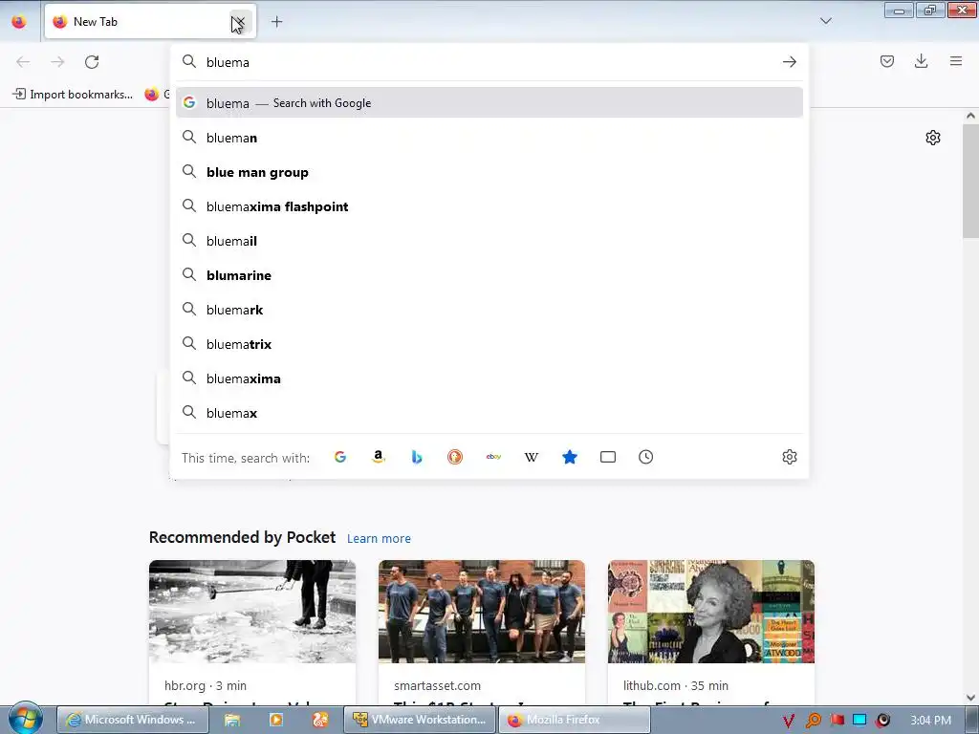
Task: Search this time with Google
Action: 340,457
